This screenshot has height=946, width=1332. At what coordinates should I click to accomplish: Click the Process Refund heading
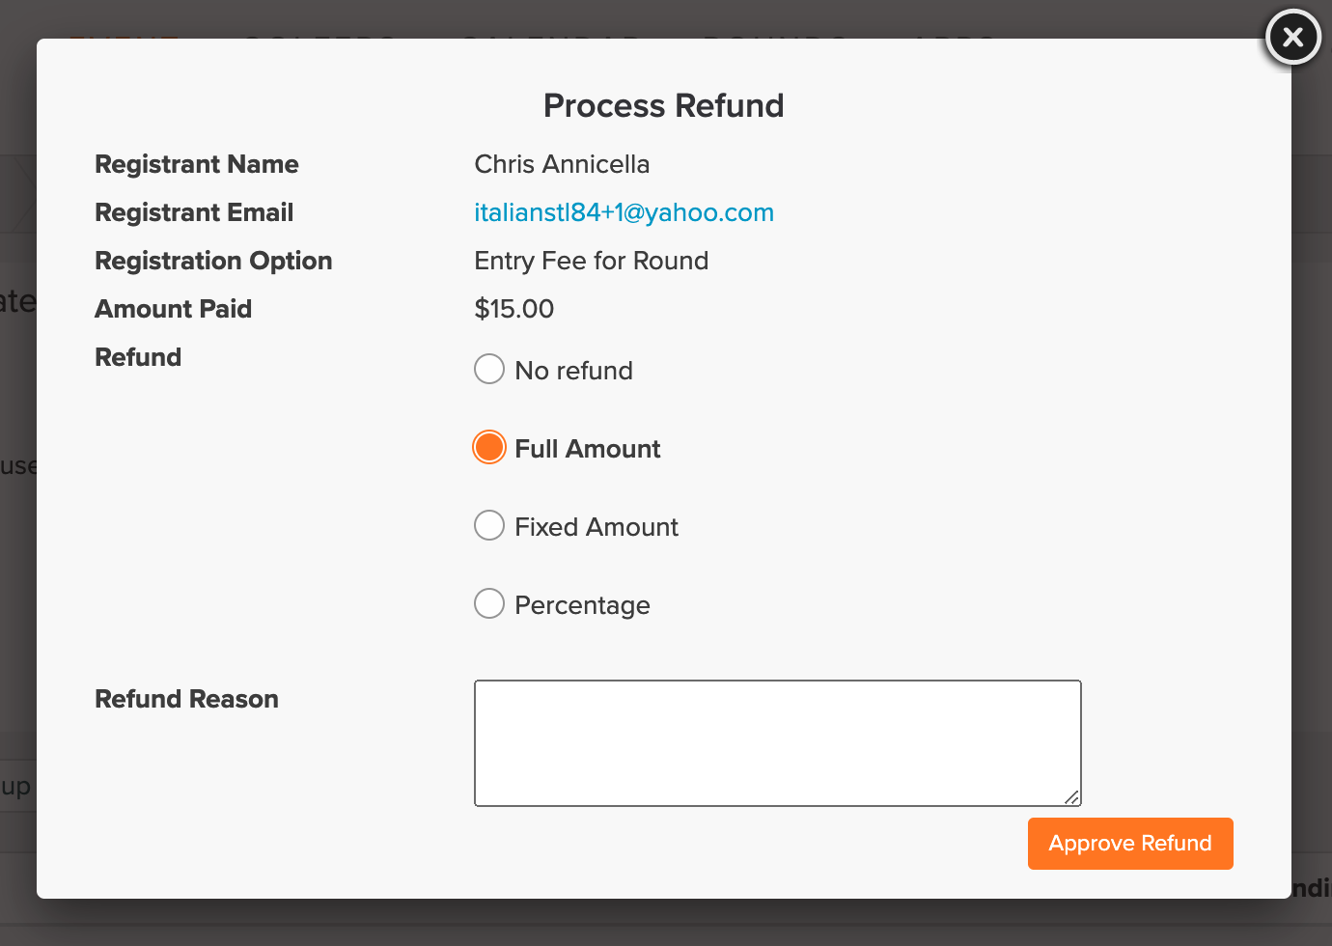[x=664, y=105]
